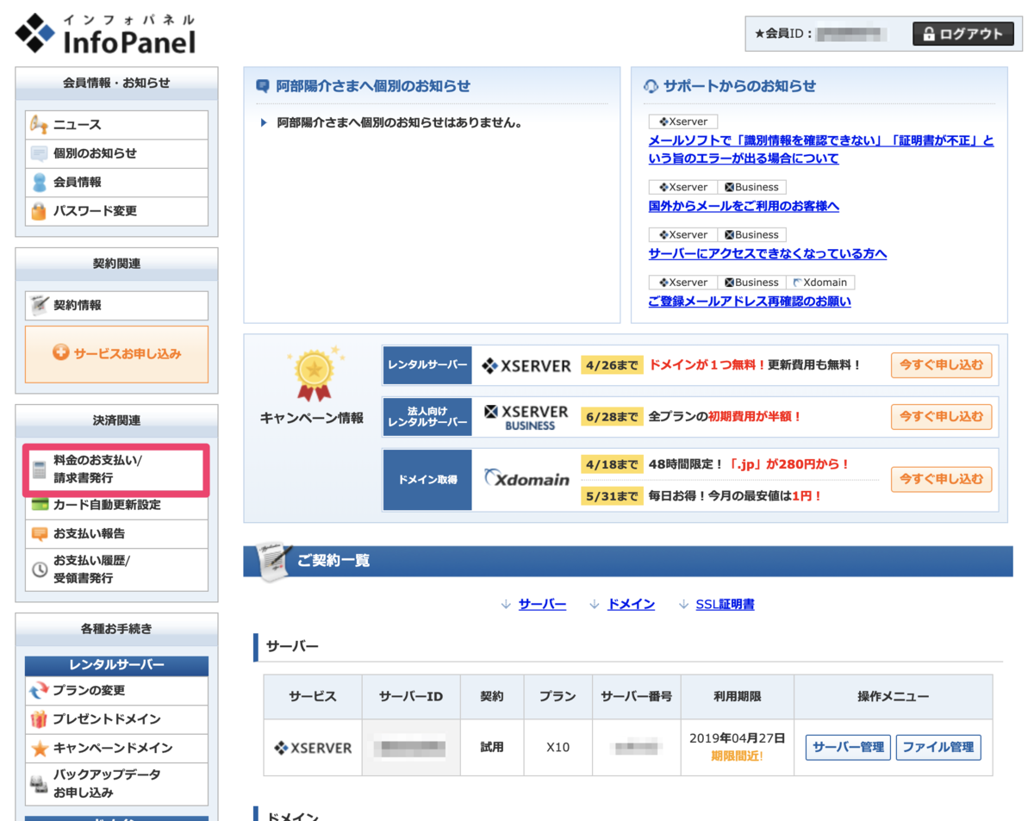Click the Xdomain campaign logo
Screen dimensions: 1034x821
[526, 478]
